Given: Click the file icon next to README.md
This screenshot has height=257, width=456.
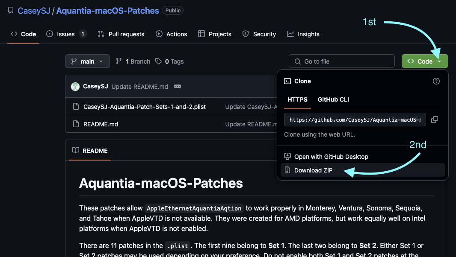Looking at the screenshot, I should (76, 124).
